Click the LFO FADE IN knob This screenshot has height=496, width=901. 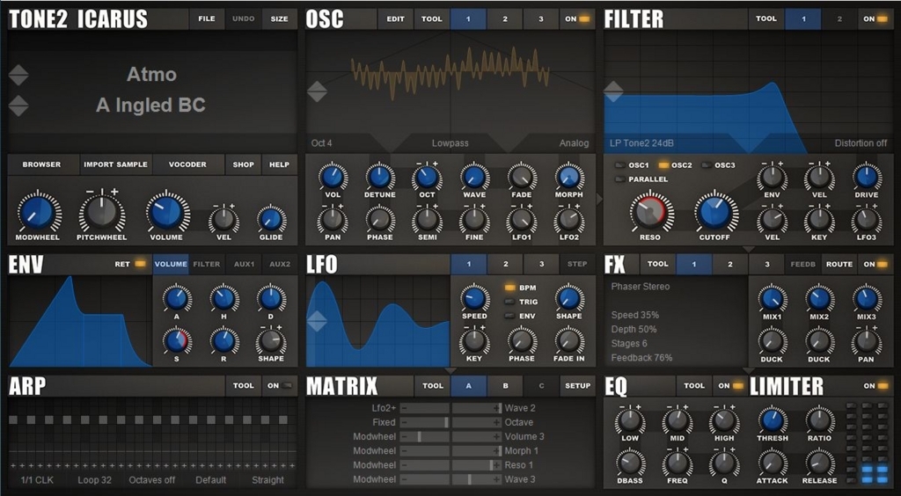pos(569,339)
